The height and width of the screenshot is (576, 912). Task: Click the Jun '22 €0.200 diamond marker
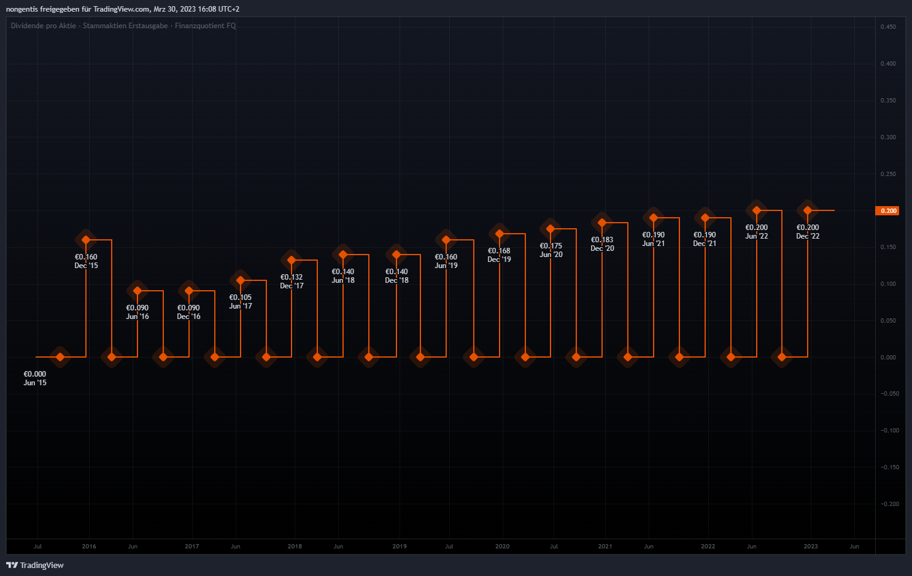(x=757, y=210)
